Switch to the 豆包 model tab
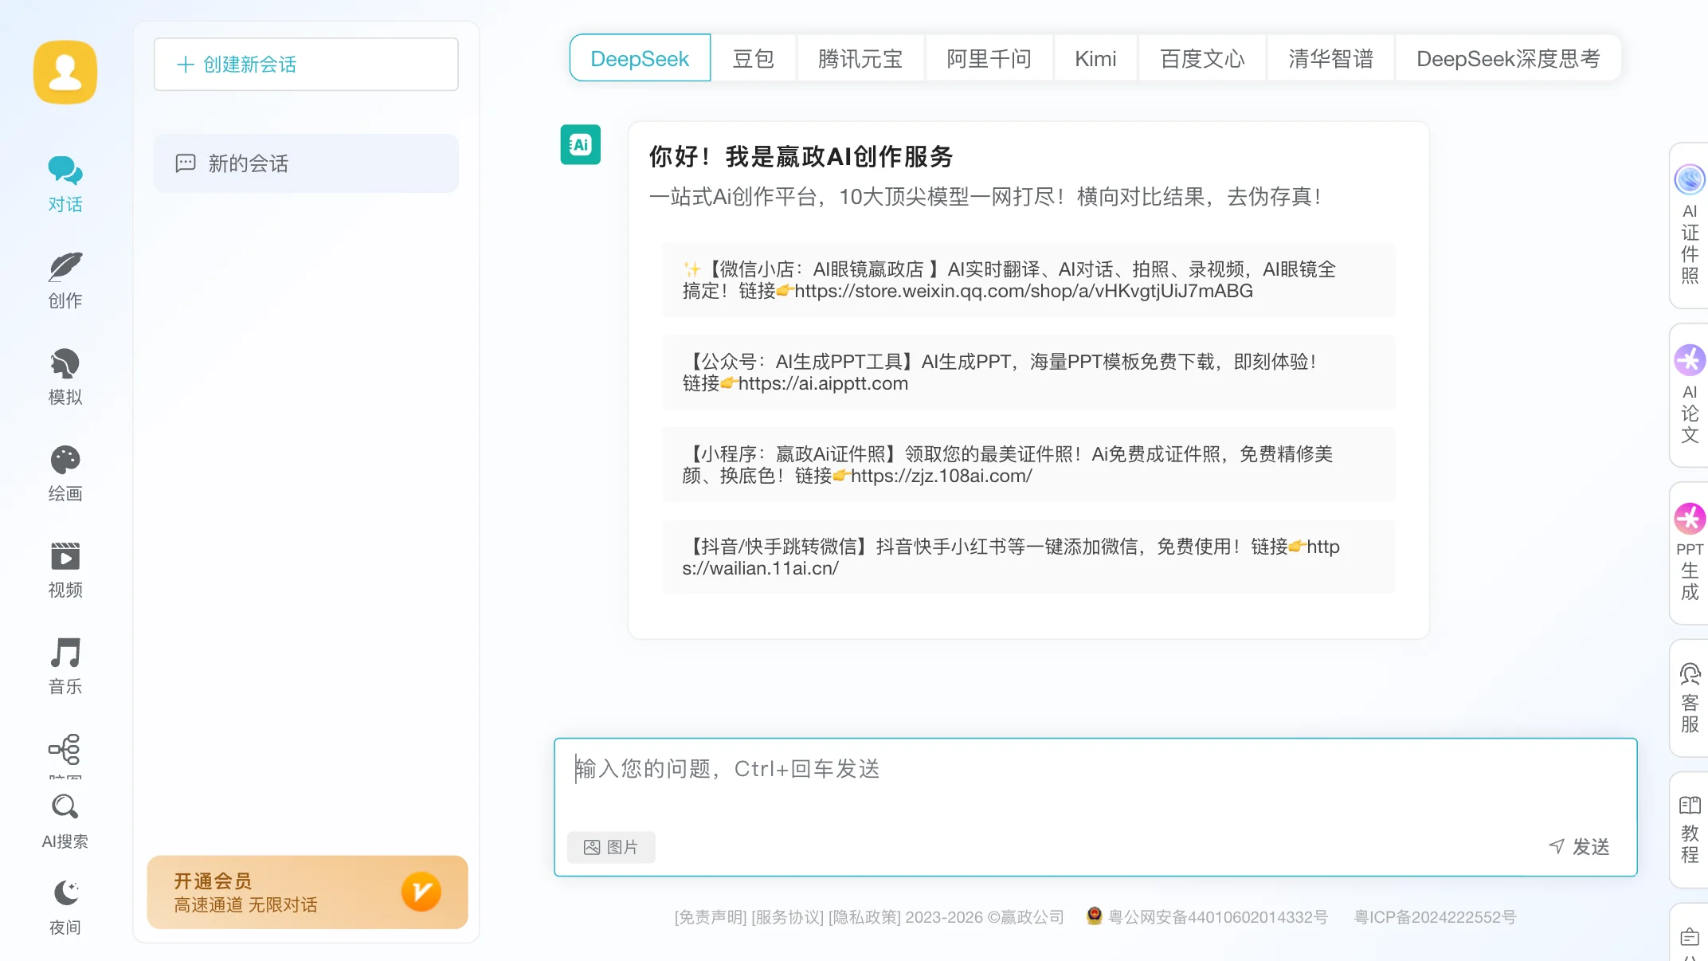This screenshot has height=961, width=1708. pos(753,58)
